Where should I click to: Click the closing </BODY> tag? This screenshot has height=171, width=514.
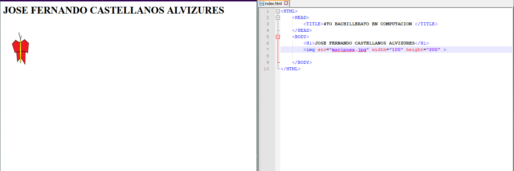coord(302,63)
